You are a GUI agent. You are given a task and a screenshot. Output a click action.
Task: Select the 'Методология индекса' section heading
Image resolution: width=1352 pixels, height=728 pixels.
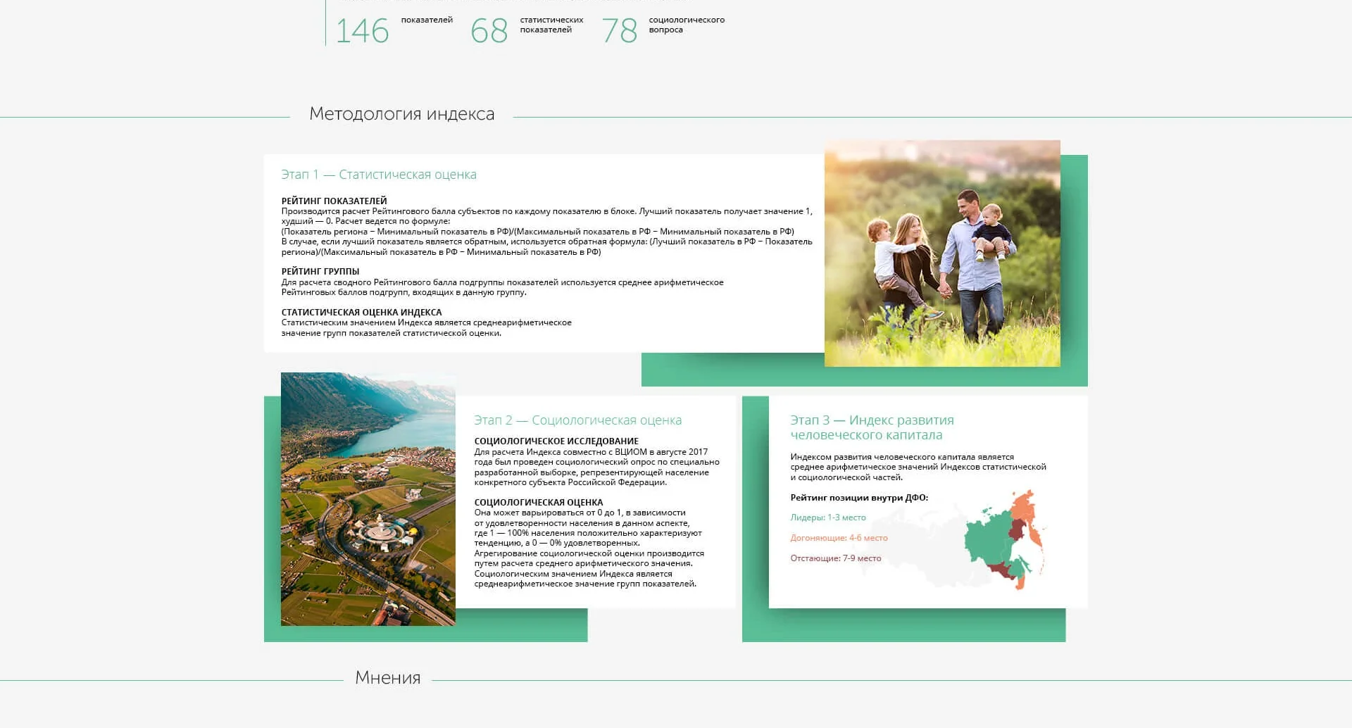[x=401, y=114]
